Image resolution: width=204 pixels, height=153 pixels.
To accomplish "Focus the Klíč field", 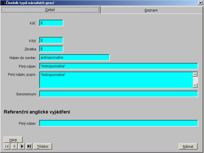I will point(51,23).
